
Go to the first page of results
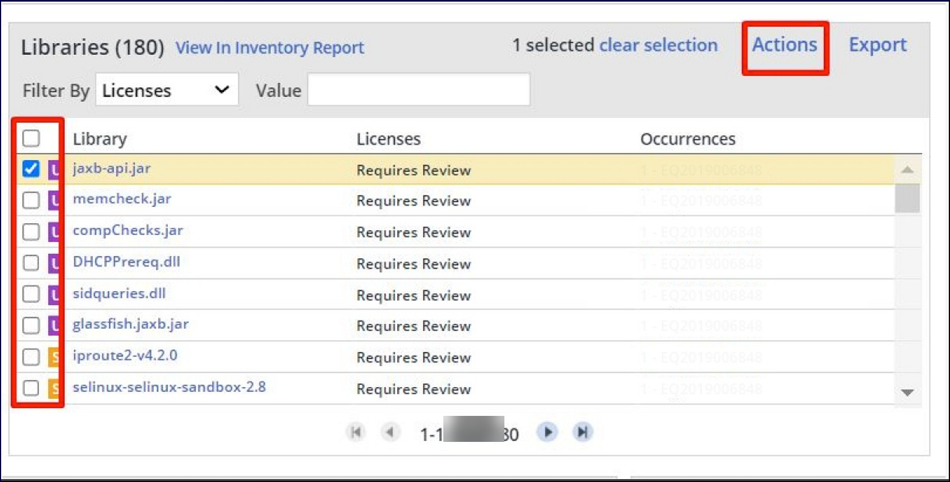[356, 433]
